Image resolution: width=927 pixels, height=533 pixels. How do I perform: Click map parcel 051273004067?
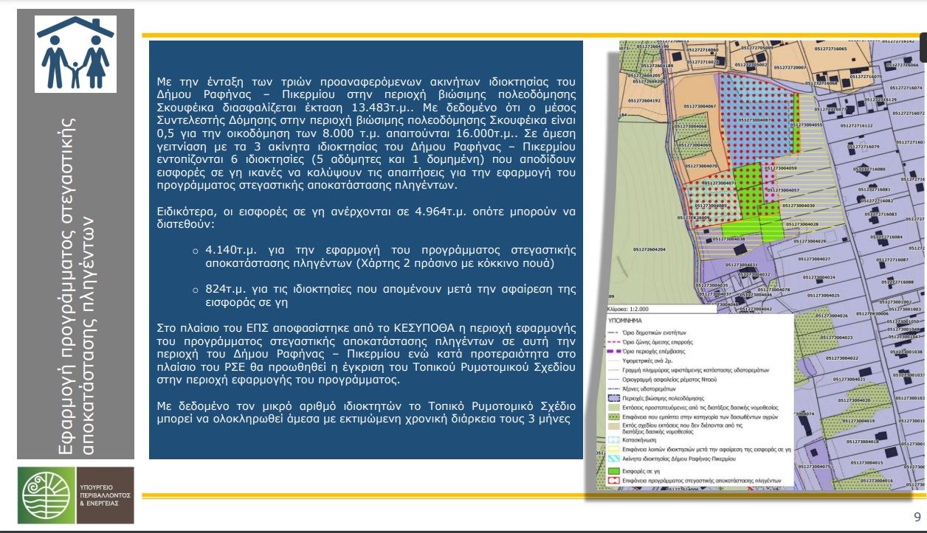click(x=700, y=106)
